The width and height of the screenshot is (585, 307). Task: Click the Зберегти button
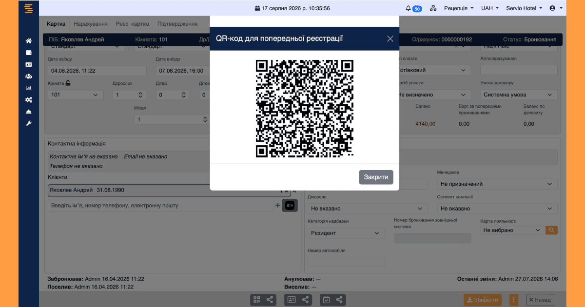[483, 300]
